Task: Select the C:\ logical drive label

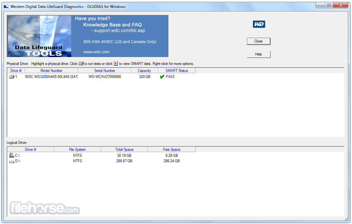Action: (x=17, y=156)
